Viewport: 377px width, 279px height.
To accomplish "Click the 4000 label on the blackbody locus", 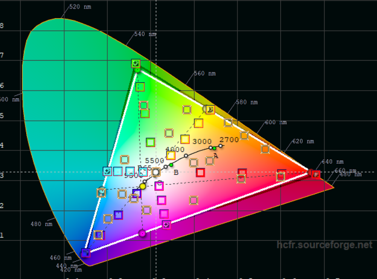I will click(x=175, y=149).
